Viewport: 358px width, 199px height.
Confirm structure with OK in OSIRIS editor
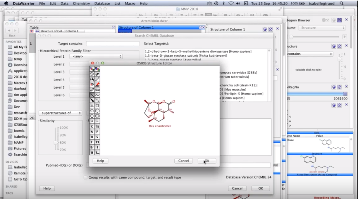tap(207, 161)
